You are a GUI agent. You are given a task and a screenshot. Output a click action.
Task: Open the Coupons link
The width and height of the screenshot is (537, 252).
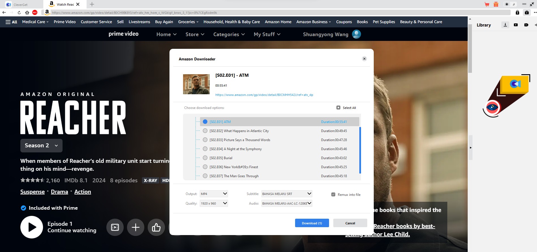pos(344,22)
